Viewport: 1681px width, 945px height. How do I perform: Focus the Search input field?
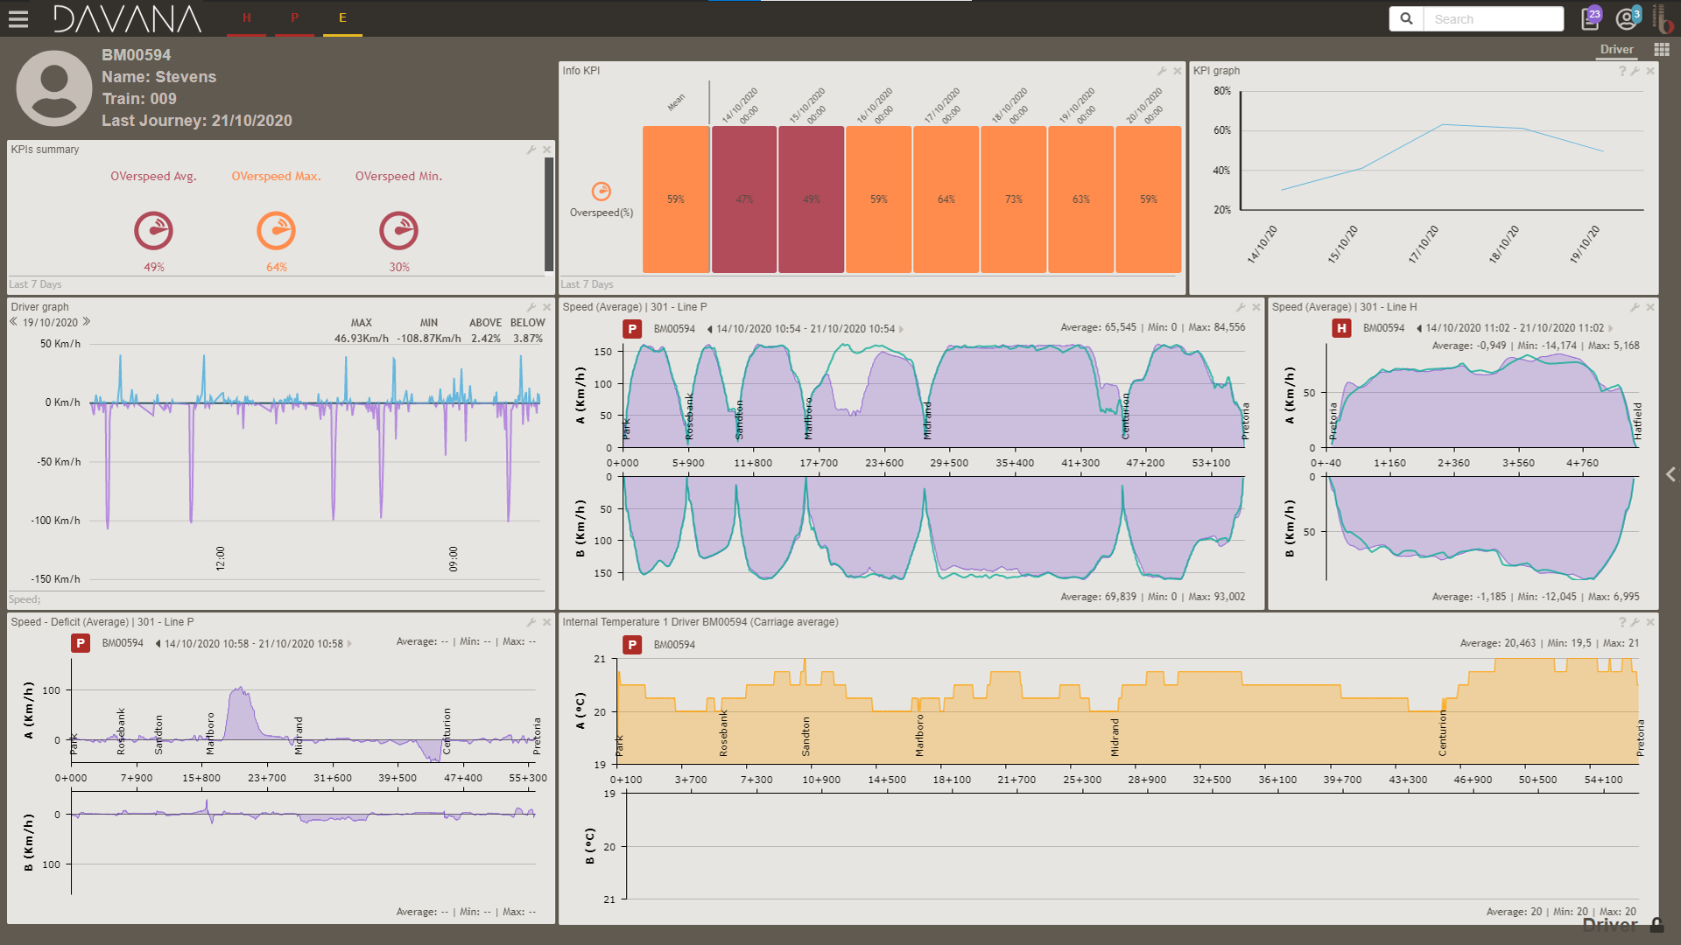coord(1494,18)
